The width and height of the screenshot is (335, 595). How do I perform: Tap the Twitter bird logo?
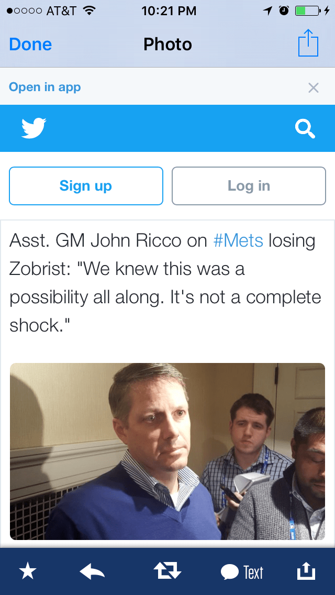tap(34, 128)
